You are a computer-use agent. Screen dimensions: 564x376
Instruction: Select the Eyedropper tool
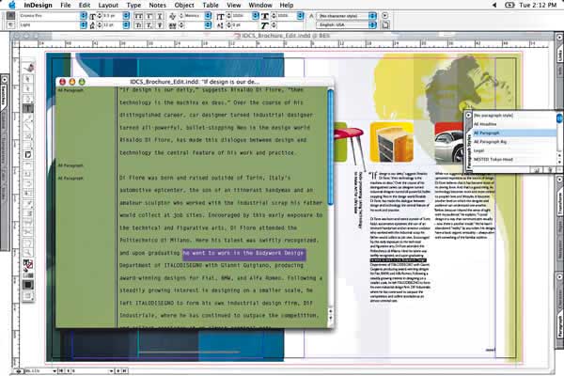(x=28, y=204)
